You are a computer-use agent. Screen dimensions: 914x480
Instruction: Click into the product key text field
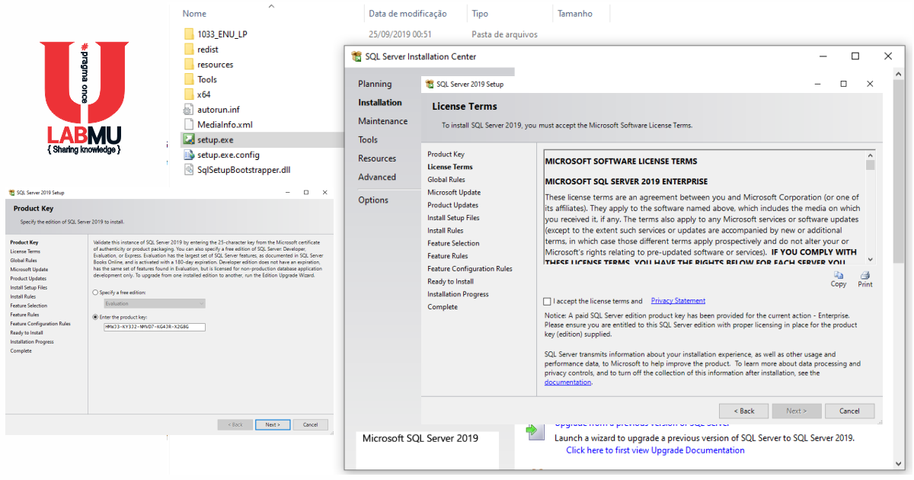(154, 327)
